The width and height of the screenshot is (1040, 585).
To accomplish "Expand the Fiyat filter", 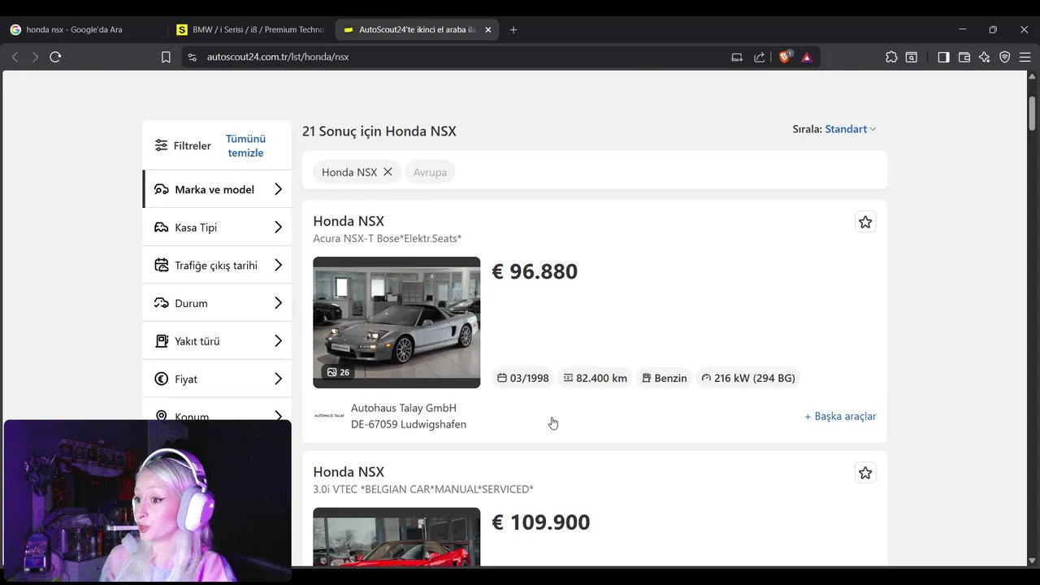I will 217,379.
